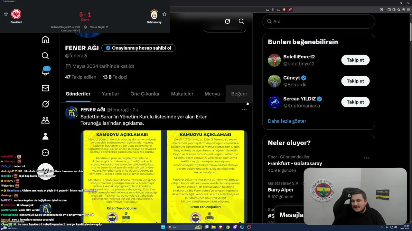
Task: Open Leo AI sparkle icon in toolbar
Action: (399, 10)
